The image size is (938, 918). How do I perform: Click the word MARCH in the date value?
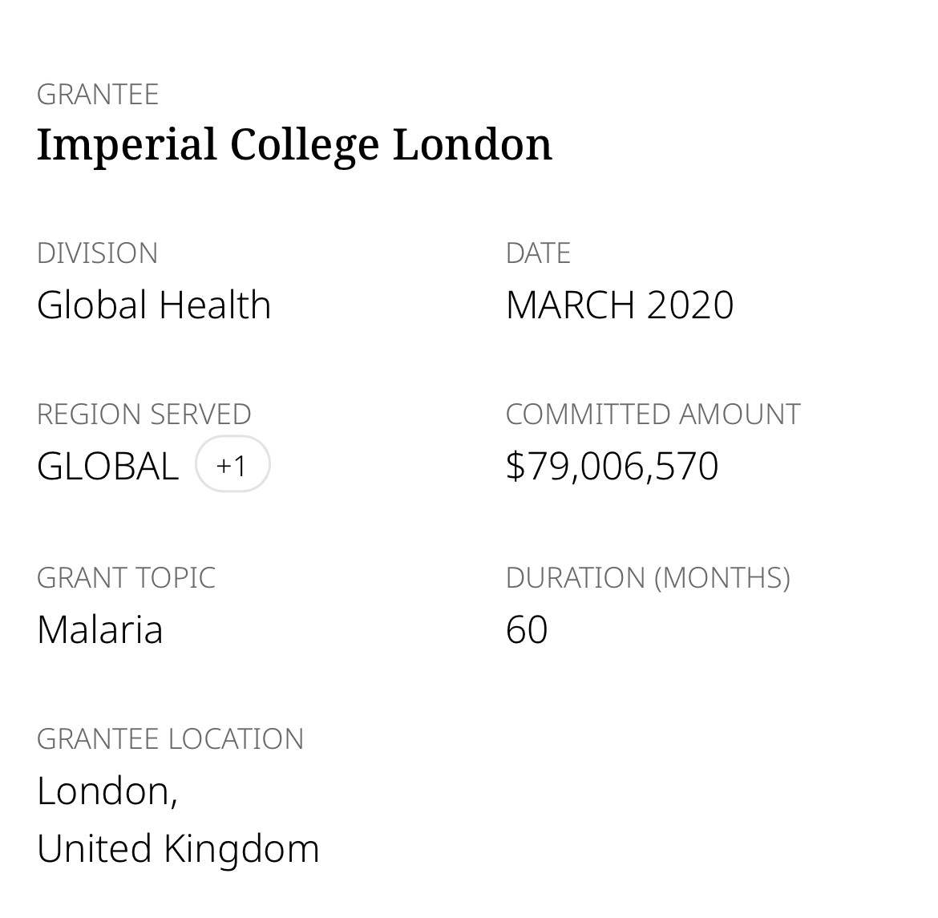(x=570, y=305)
